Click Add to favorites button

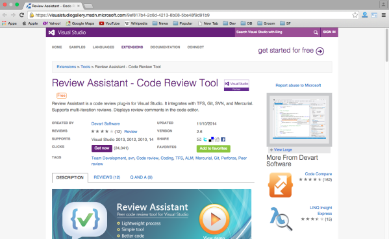(214, 149)
